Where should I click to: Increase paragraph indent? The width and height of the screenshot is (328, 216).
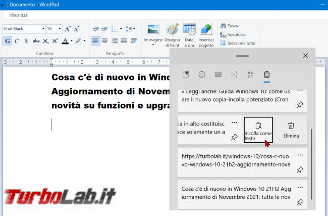pos(104,29)
